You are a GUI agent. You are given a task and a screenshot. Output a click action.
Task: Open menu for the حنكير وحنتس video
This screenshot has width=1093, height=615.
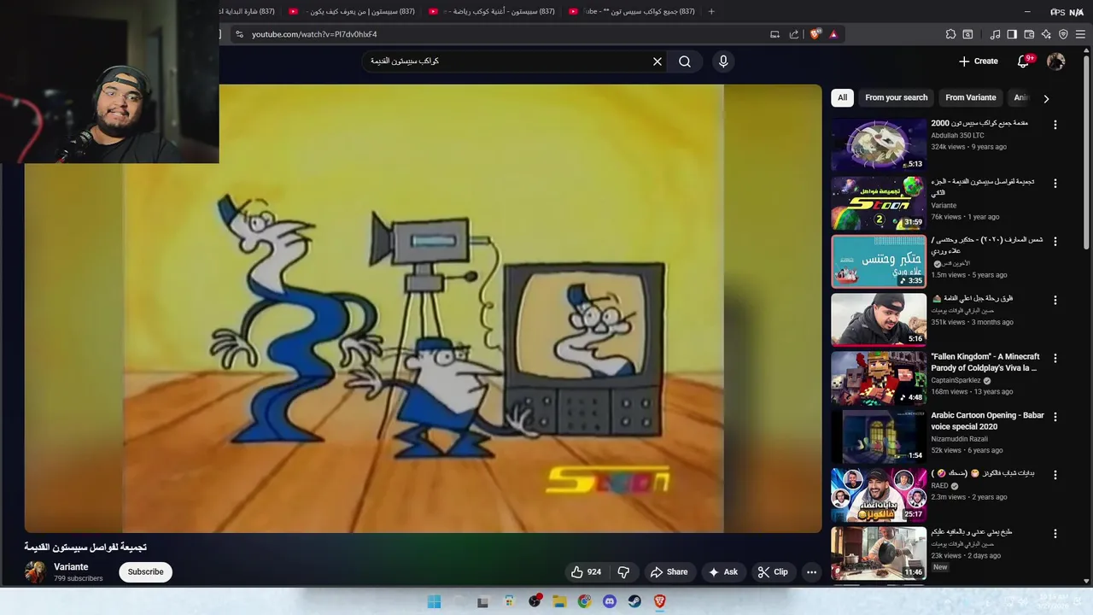click(1055, 242)
